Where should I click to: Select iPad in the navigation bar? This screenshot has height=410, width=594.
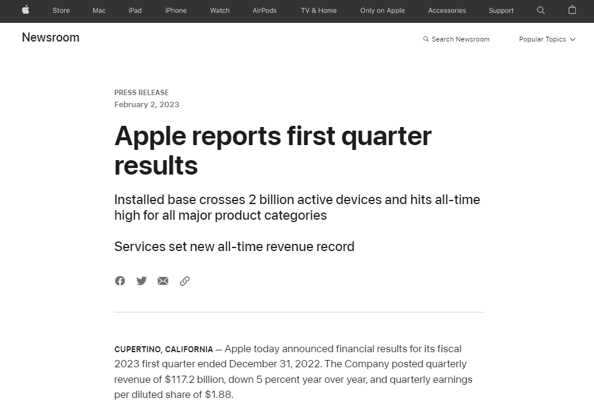pos(135,10)
